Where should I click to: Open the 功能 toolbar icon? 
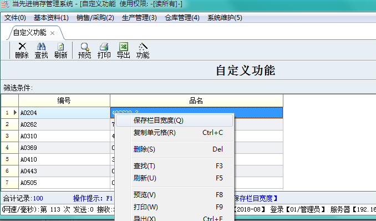click(x=143, y=51)
